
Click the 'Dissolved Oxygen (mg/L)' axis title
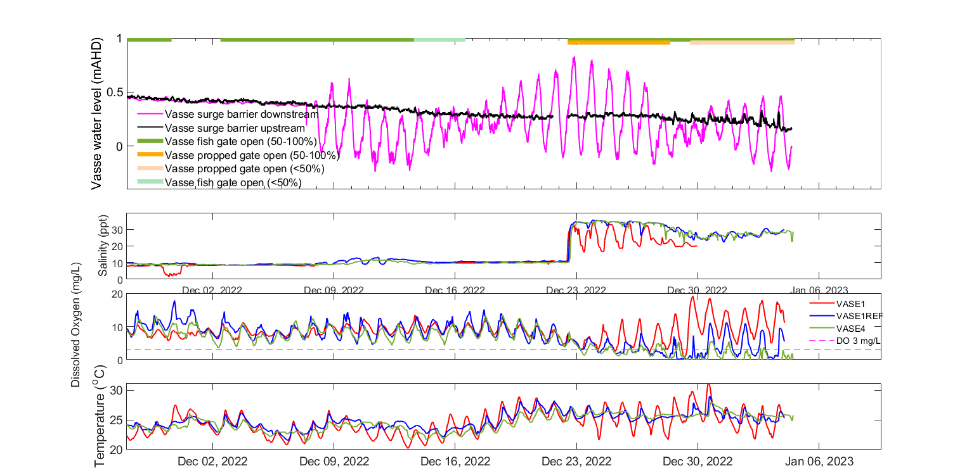point(76,326)
